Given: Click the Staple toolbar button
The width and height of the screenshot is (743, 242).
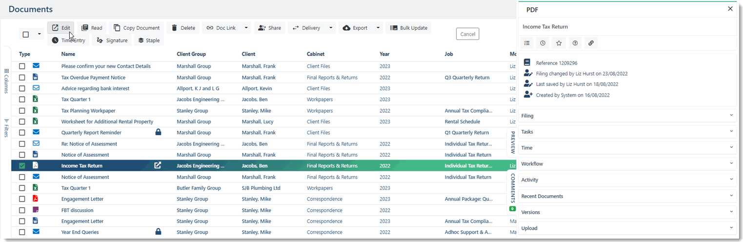Looking at the screenshot, I should pyautogui.click(x=149, y=40).
